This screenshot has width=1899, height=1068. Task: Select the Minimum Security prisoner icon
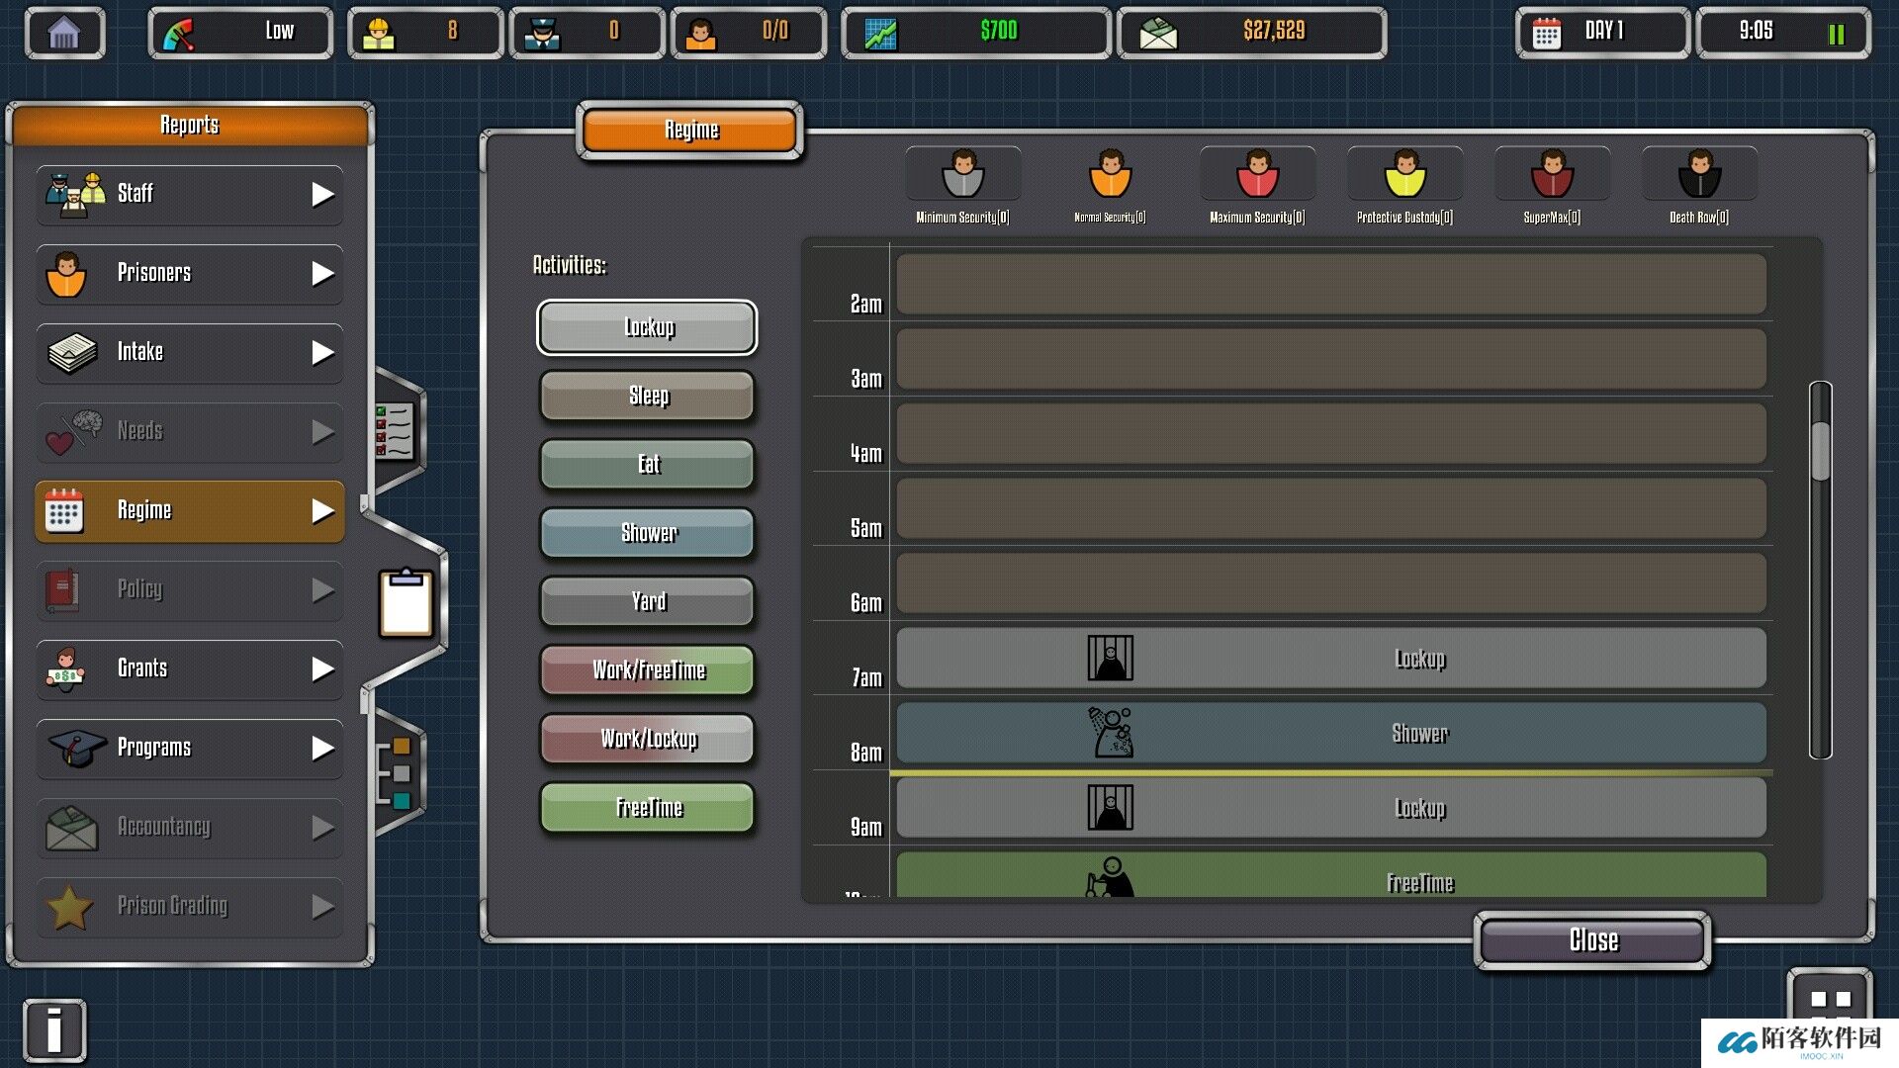962,174
